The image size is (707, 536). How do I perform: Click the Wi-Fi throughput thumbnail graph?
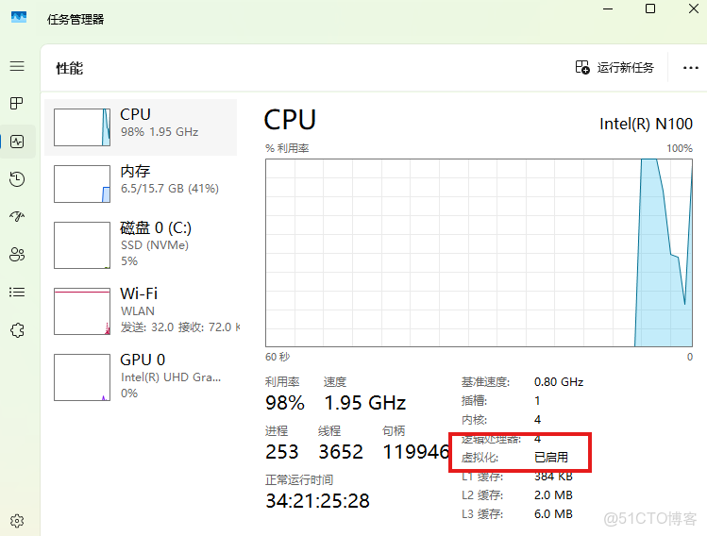81,311
